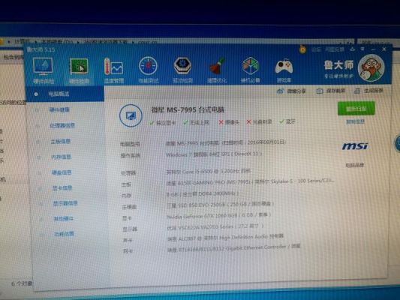Open 温度管理 thermometer icon

[x=113, y=67]
